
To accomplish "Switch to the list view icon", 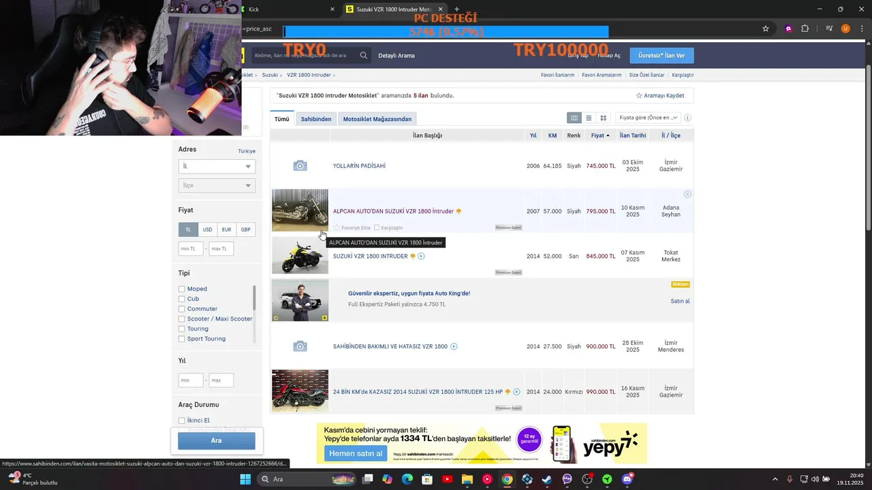I will point(589,118).
